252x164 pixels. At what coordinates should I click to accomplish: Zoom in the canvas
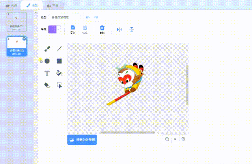[x=183, y=139]
